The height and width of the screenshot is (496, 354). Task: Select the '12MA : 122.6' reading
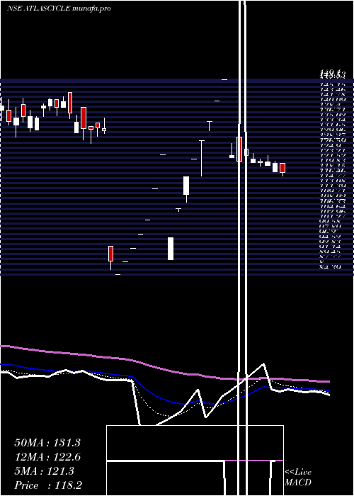pos(47,457)
